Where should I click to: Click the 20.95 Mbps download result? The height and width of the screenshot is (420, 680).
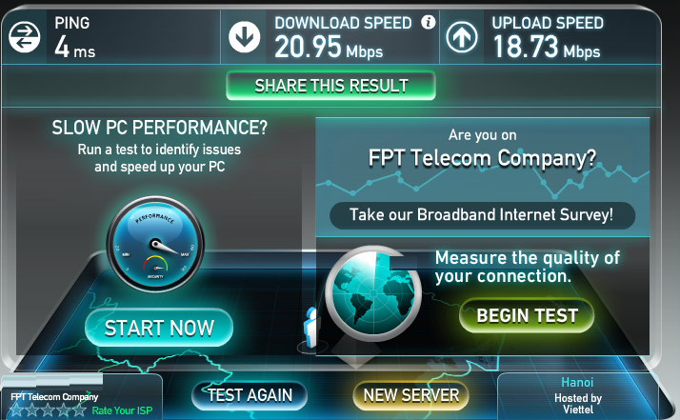click(329, 47)
